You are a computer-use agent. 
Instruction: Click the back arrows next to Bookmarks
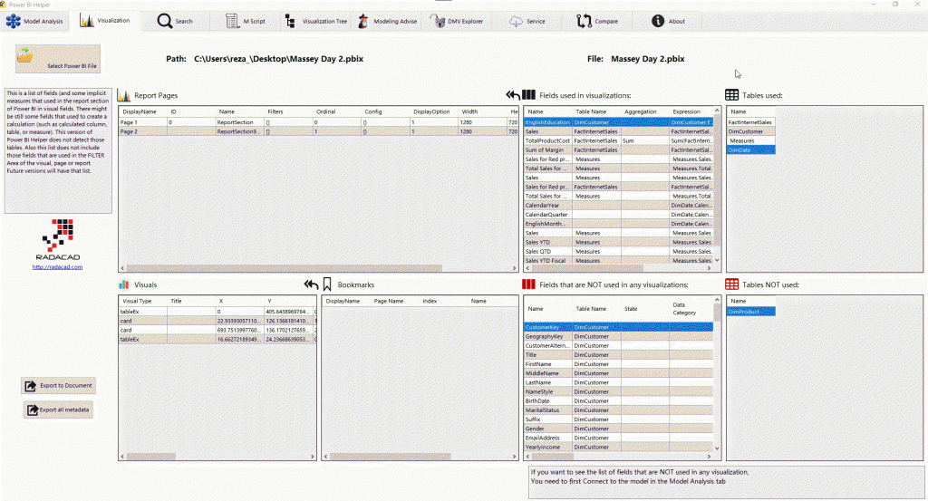tap(311, 284)
